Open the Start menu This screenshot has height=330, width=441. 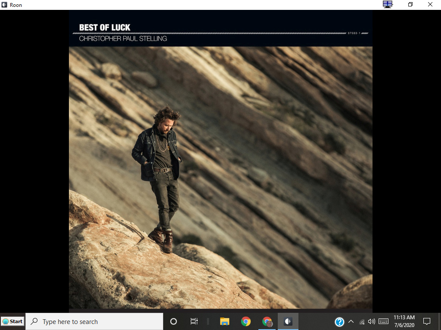[12, 321]
